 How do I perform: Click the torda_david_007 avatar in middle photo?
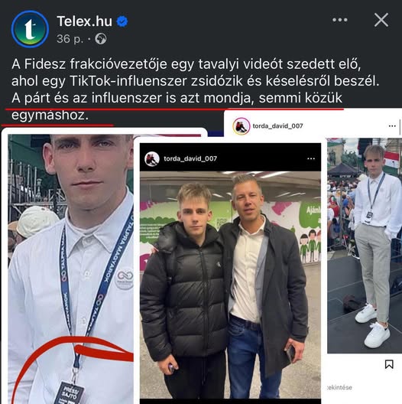(152, 158)
